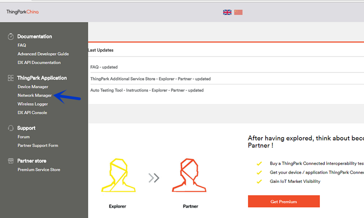Click the double chevron between Explorer and Partner
Screen dimensions: 364x218
154,178
